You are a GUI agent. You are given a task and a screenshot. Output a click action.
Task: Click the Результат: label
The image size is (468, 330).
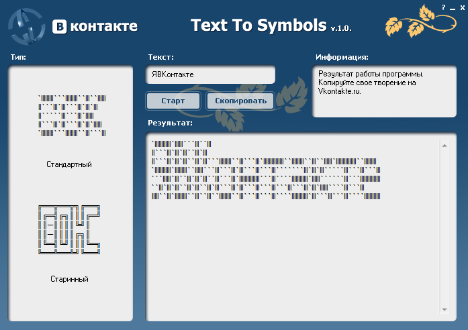coord(170,123)
